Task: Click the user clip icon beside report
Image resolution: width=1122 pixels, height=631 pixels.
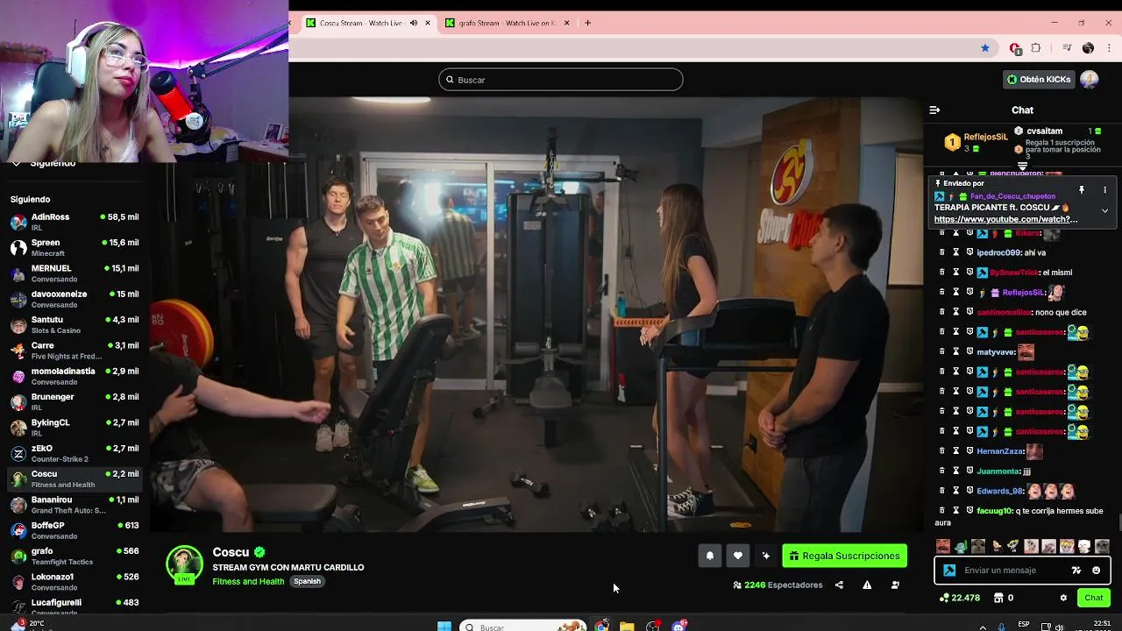Action: click(895, 585)
